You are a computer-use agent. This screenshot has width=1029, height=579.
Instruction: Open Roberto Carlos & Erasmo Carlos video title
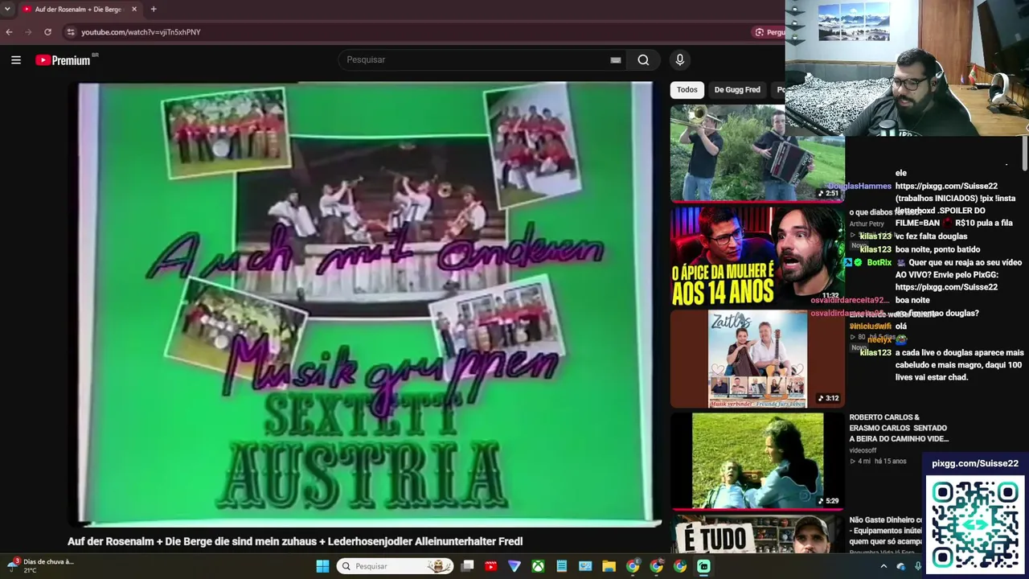tap(899, 428)
